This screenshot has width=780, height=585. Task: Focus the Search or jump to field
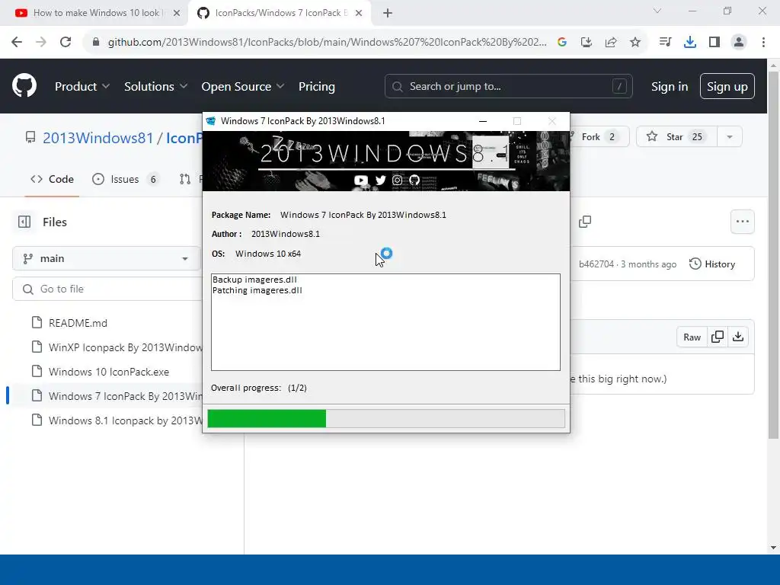coord(508,87)
